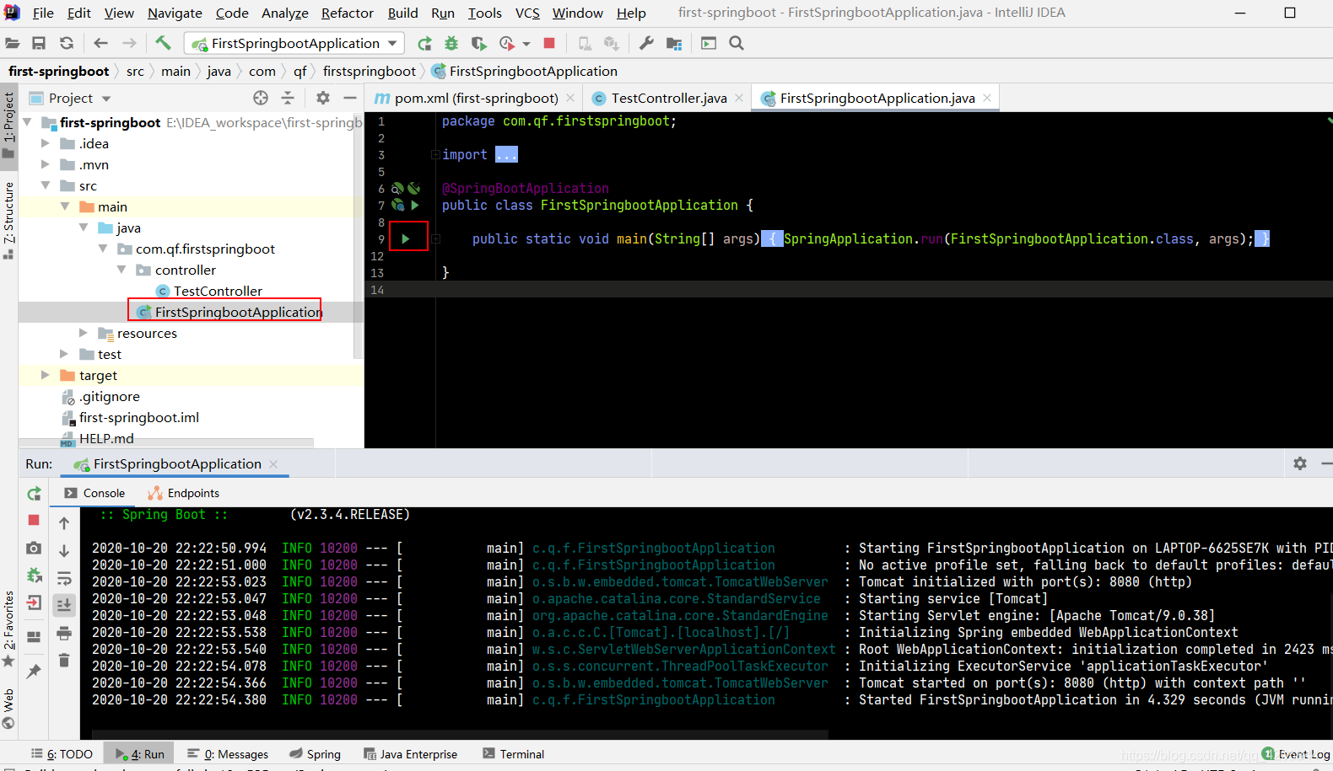The width and height of the screenshot is (1333, 771).
Task: Open the Event Log
Action: pos(1296,754)
